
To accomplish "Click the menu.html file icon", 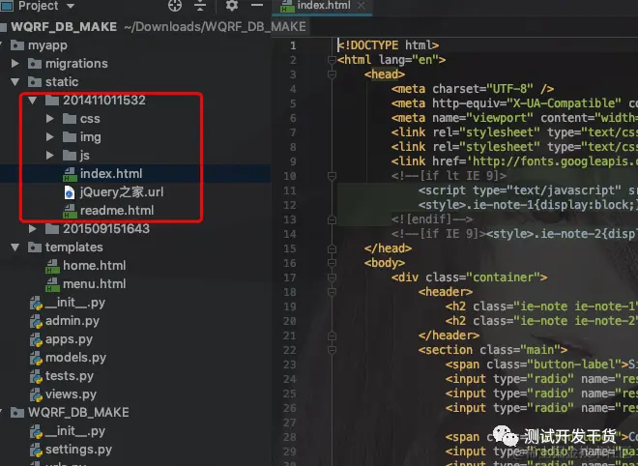I will coord(52,284).
